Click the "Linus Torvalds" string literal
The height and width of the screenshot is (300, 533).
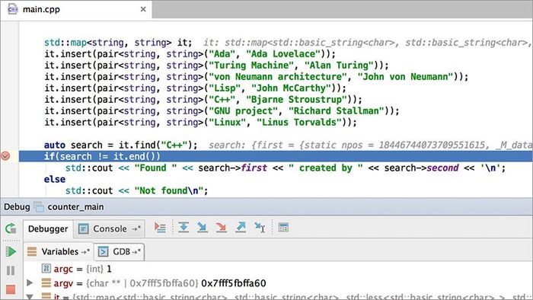pos(299,123)
